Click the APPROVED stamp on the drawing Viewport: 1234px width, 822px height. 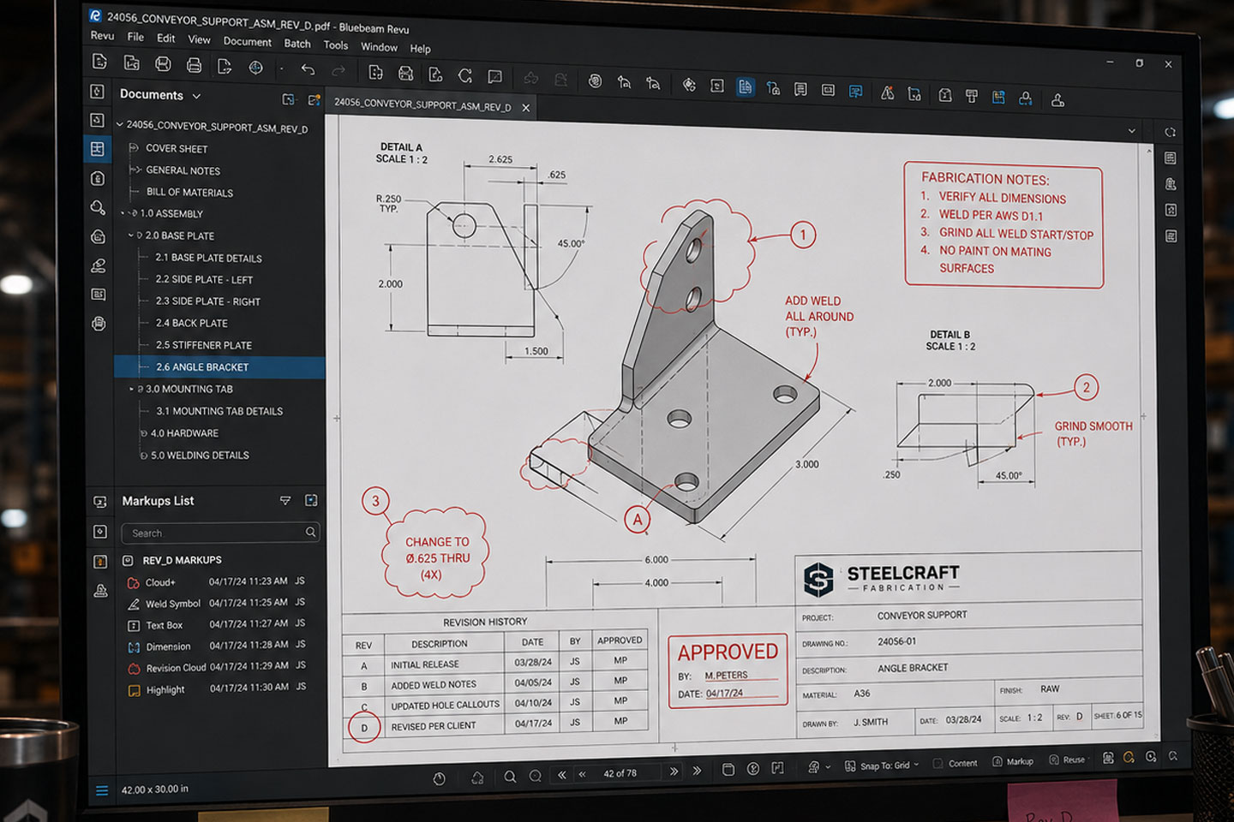728,671
